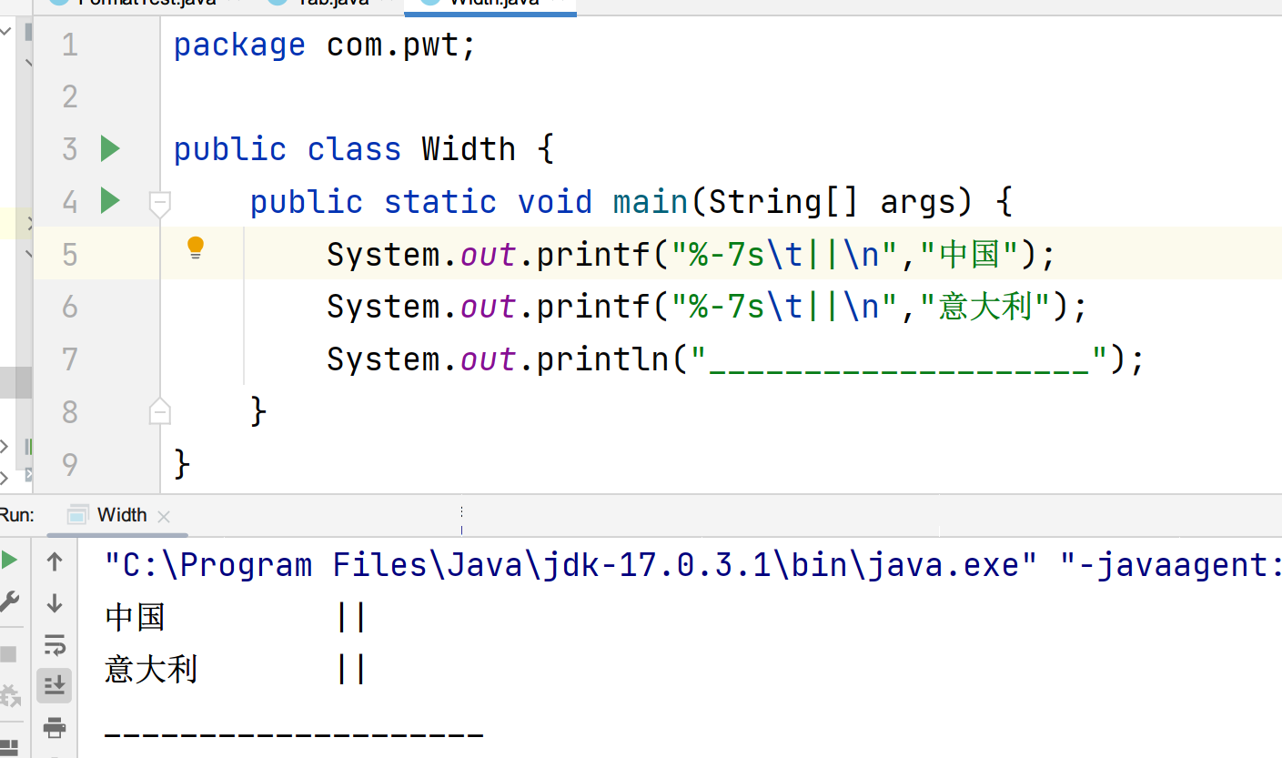Run main method from line 4 gutter
Image resolution: width=1282 pixels, height=758 pixels.
click(110, 200)
